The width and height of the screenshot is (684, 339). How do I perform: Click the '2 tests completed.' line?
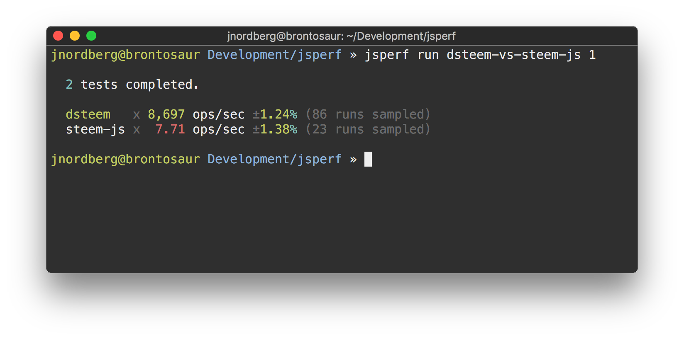[132, 85]
